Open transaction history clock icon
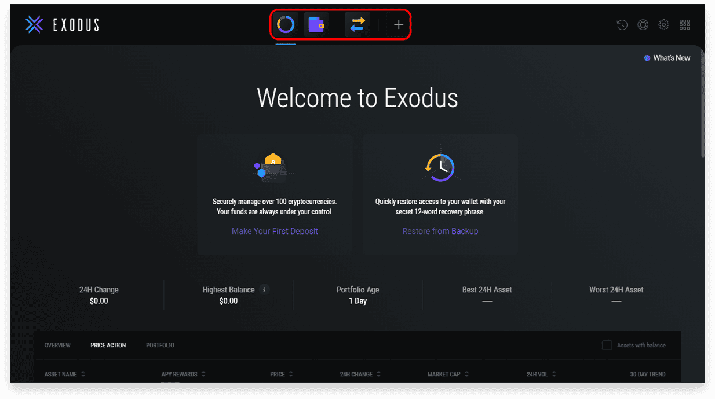715x399 pixels. [x=622, y=25]
